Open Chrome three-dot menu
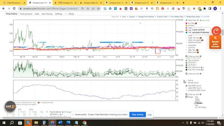 click(220, 8)
